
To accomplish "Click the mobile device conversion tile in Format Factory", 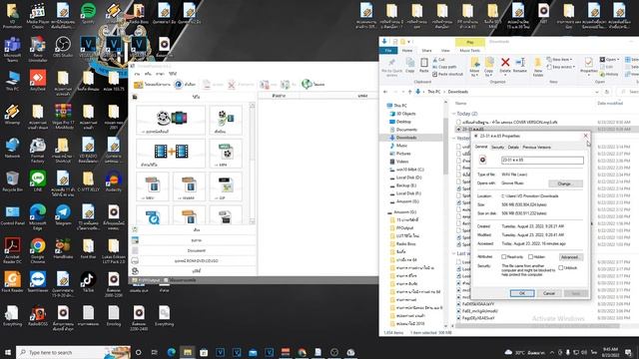I will click(x=171, y=120).
